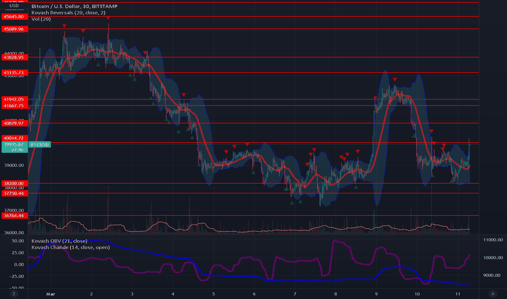Click the Mar label on time axis

click(51, 294)
